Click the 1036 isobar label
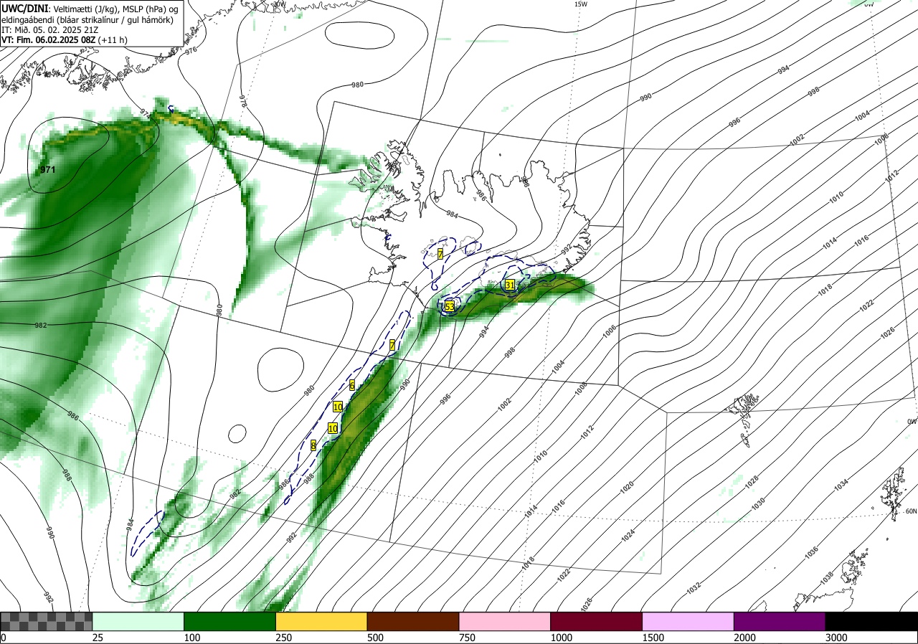918x644 pixels. pyautogui.click(x=811, y=552)
